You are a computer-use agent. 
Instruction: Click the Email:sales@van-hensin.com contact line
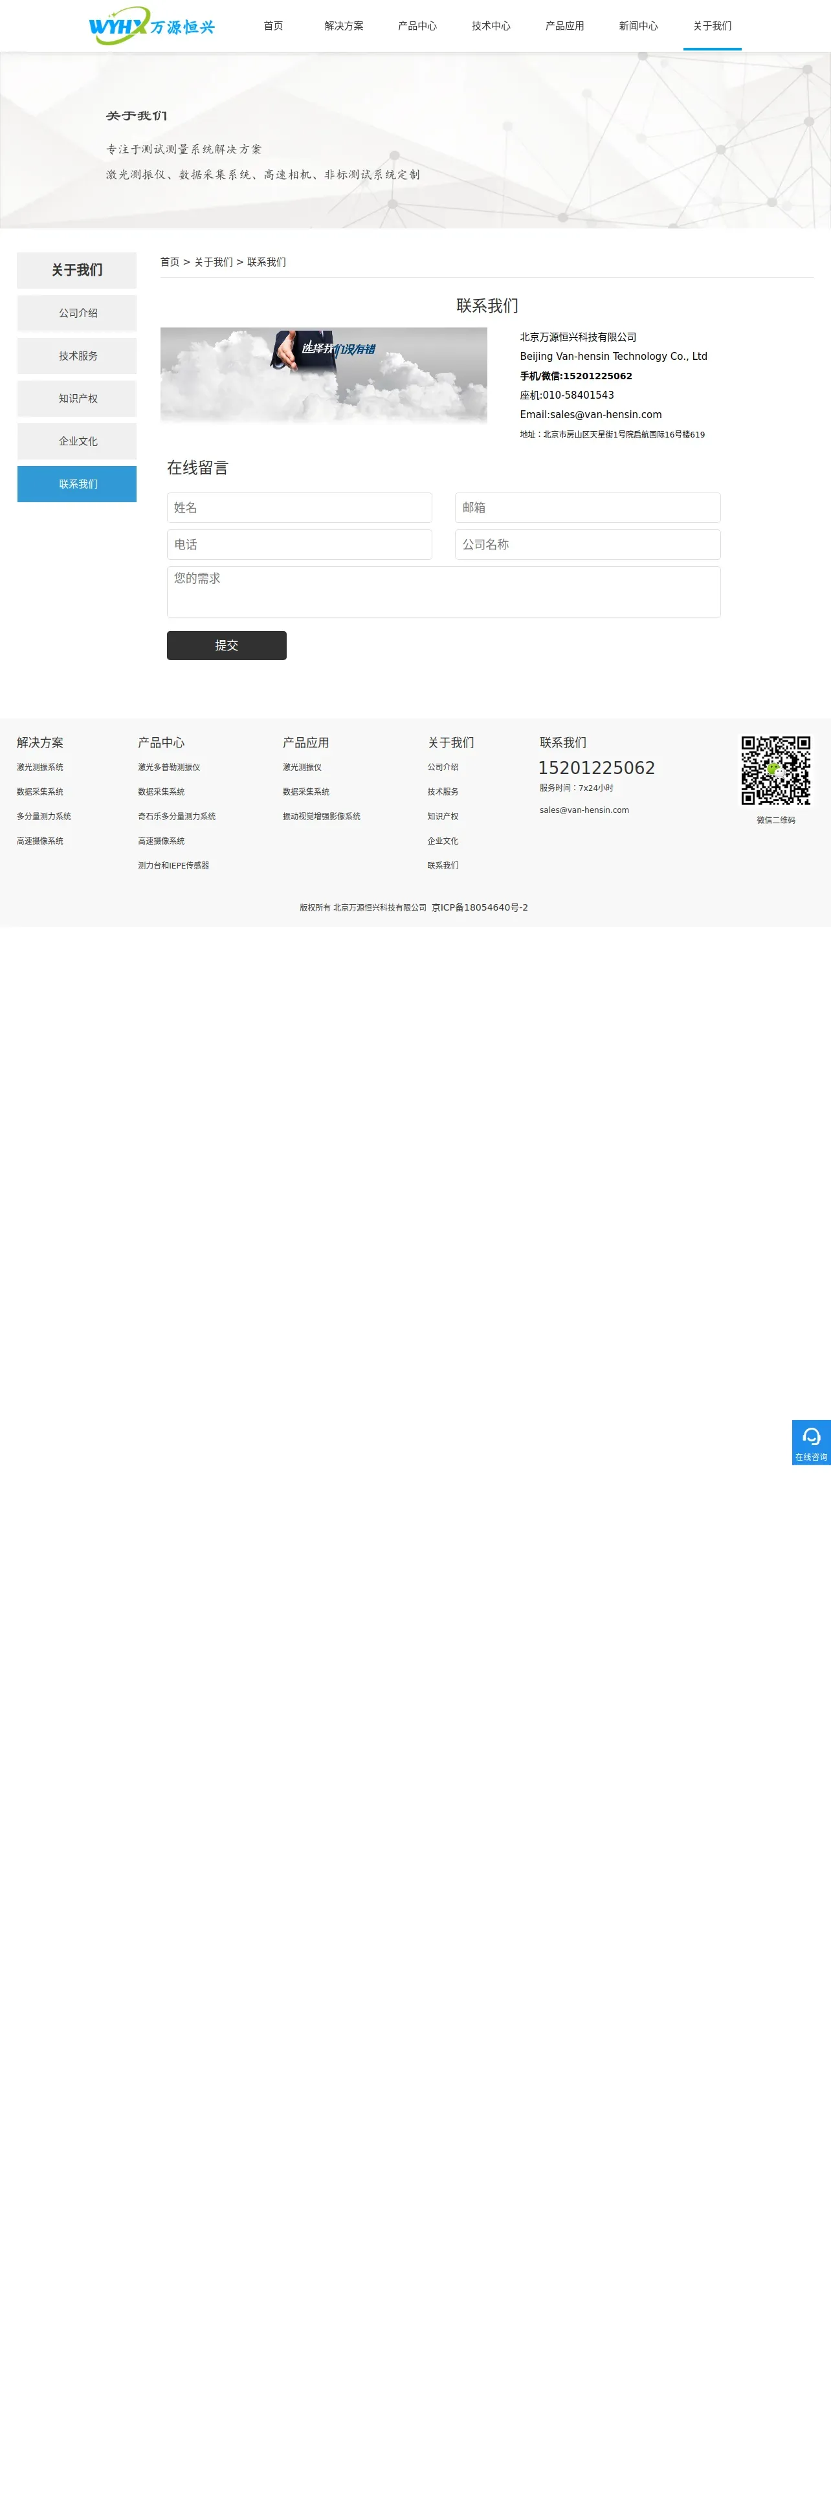coord(591,414)
